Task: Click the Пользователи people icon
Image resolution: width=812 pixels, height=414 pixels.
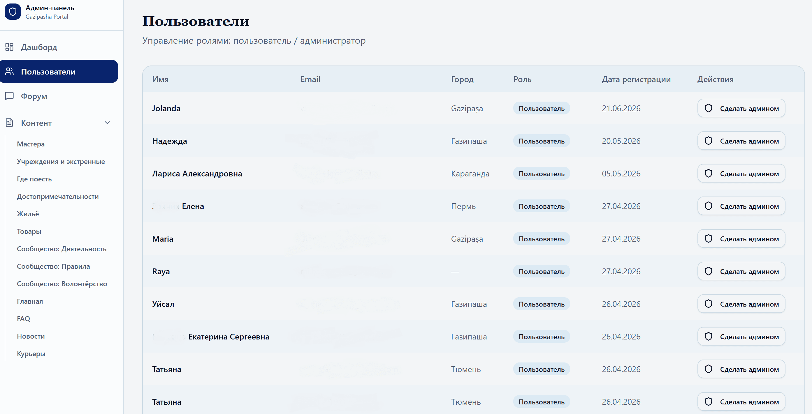Action: pos(9,71)
